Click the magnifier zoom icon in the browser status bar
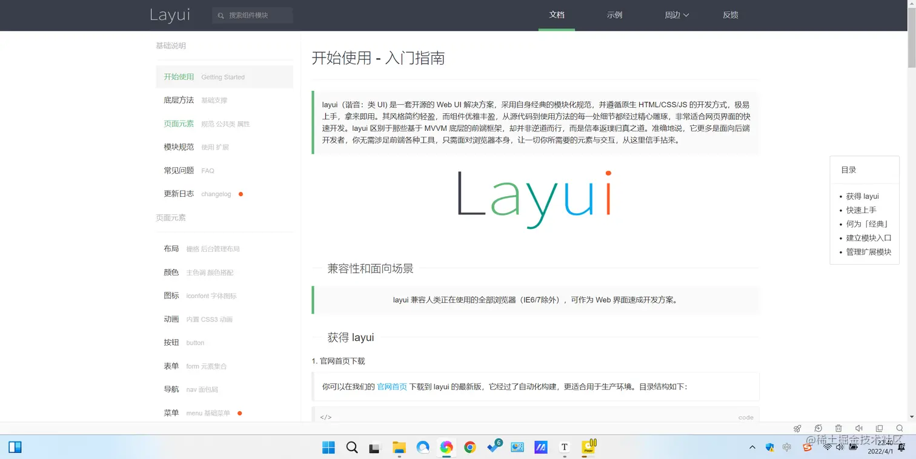The height and width of the screenshot is (459, 916). [x=900, y=428]
